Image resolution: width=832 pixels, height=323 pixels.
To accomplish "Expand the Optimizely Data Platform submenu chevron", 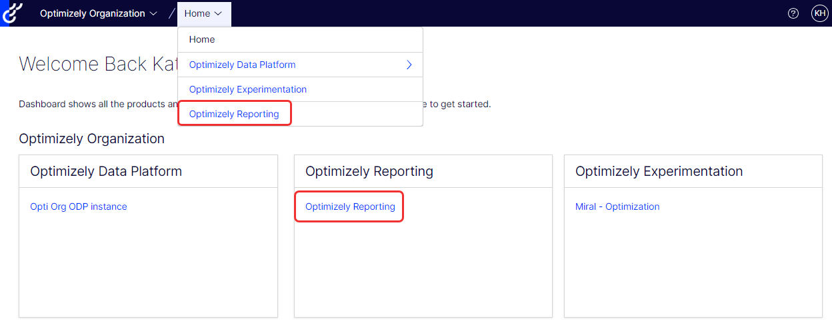I will tap(409, 65).
